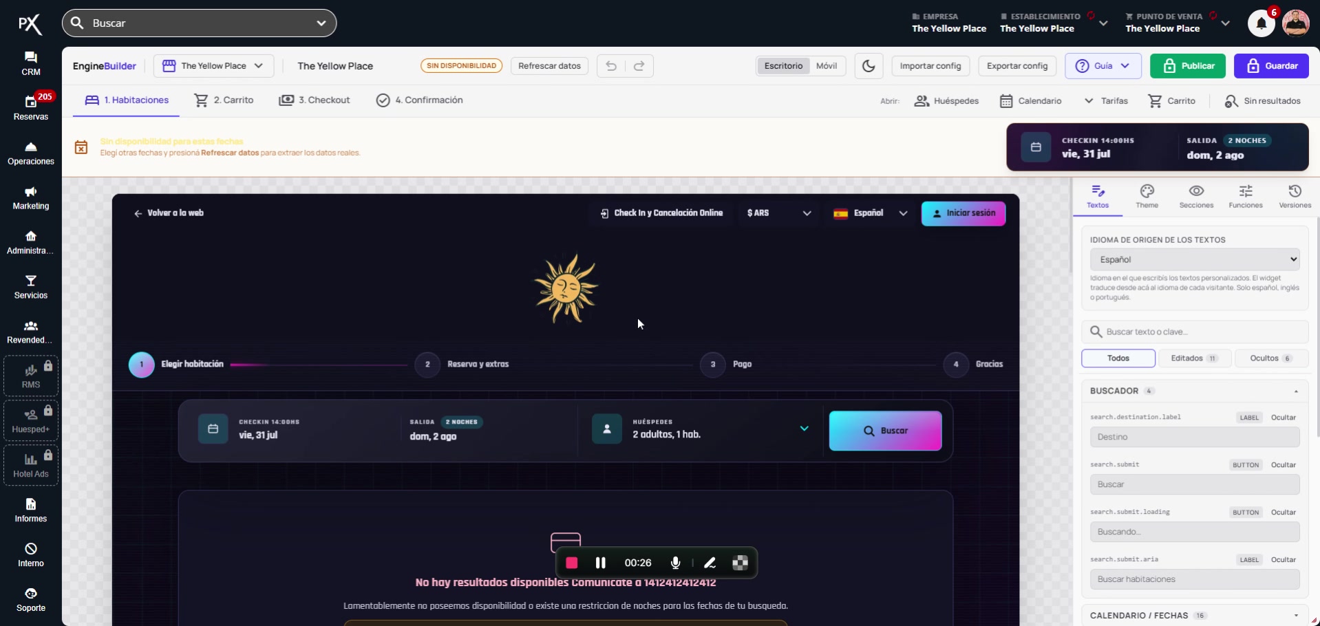The height and width of the screenshot is (626, 1320).
Task: Open Marketing sidebar section
Action: click(x=31, y=197)
